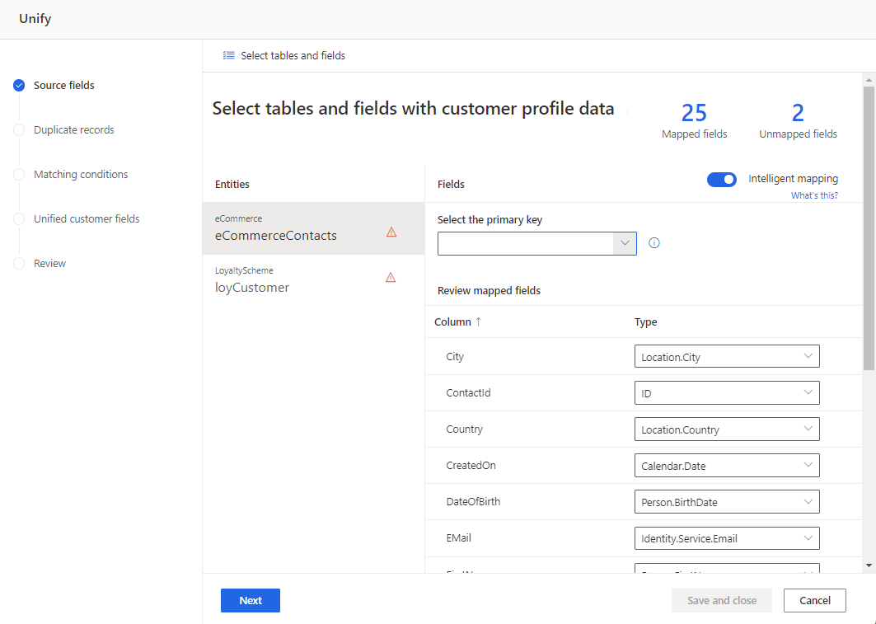Click the DateOfBirth column row
The width and height of the screenshot is (876, 624).
point(644,502)
